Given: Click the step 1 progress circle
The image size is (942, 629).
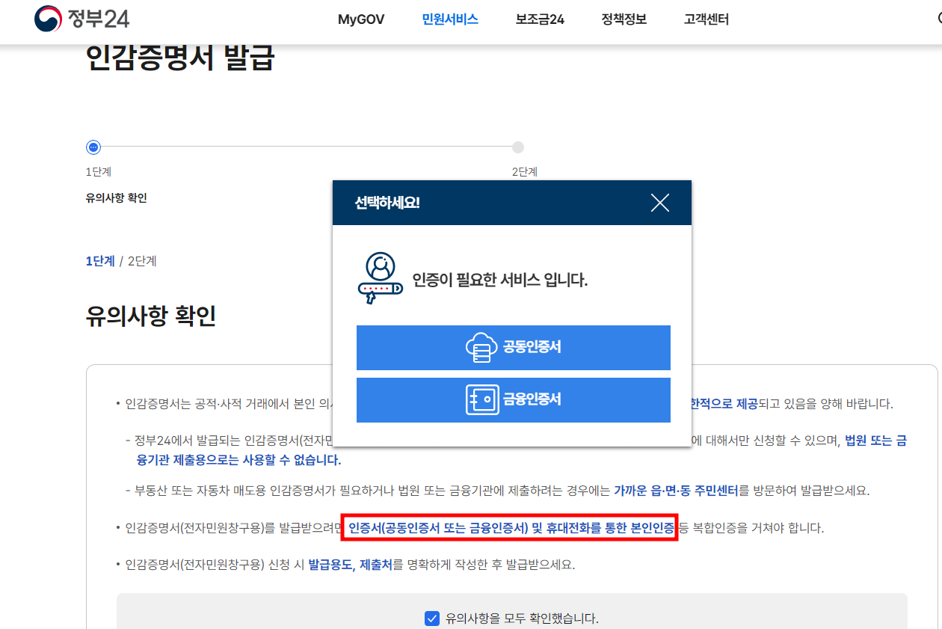Looking at the screenshot, I should 93,147.
